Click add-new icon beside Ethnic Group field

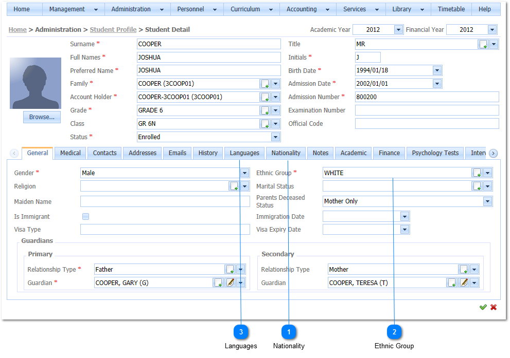click(x=477, y=173)
